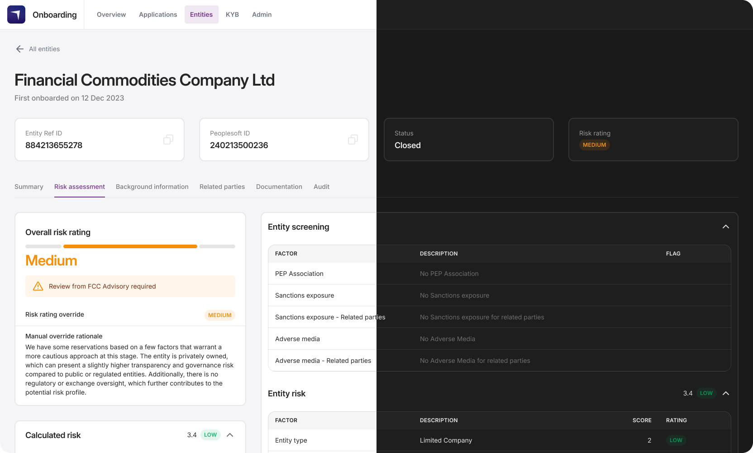Click the warning triangle in FCC Advisory notice
The height and width of the screenshot is (453, 753).
pos(38,286)
